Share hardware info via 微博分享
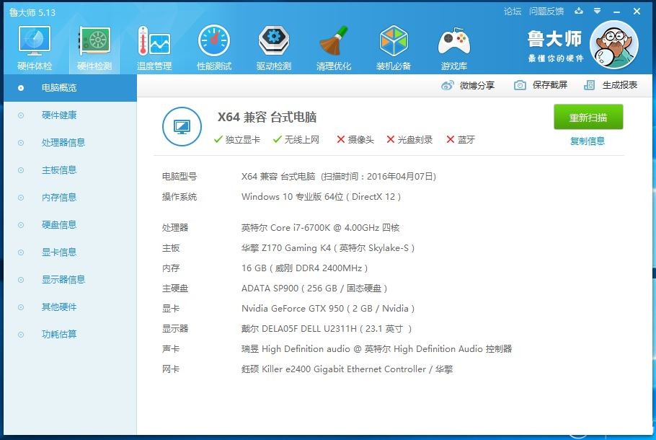The height and width of the screenshot is (440, 656). (x=469, y=84)
